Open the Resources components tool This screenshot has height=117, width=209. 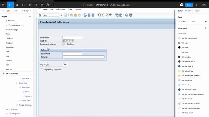point(42,5)
